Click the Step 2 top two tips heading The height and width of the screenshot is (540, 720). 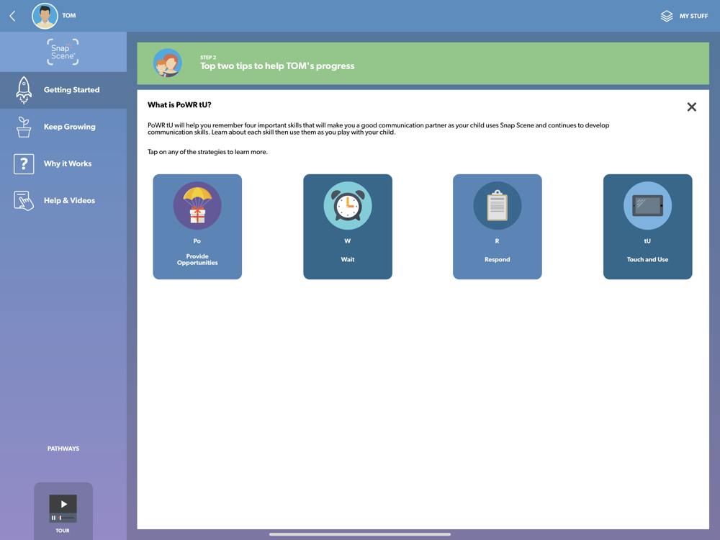click(x=277, y=66)
